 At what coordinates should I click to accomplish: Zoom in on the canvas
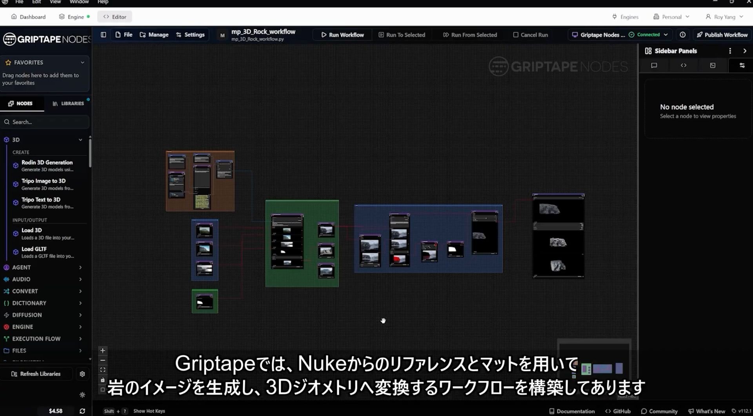(x=103, y=351)
